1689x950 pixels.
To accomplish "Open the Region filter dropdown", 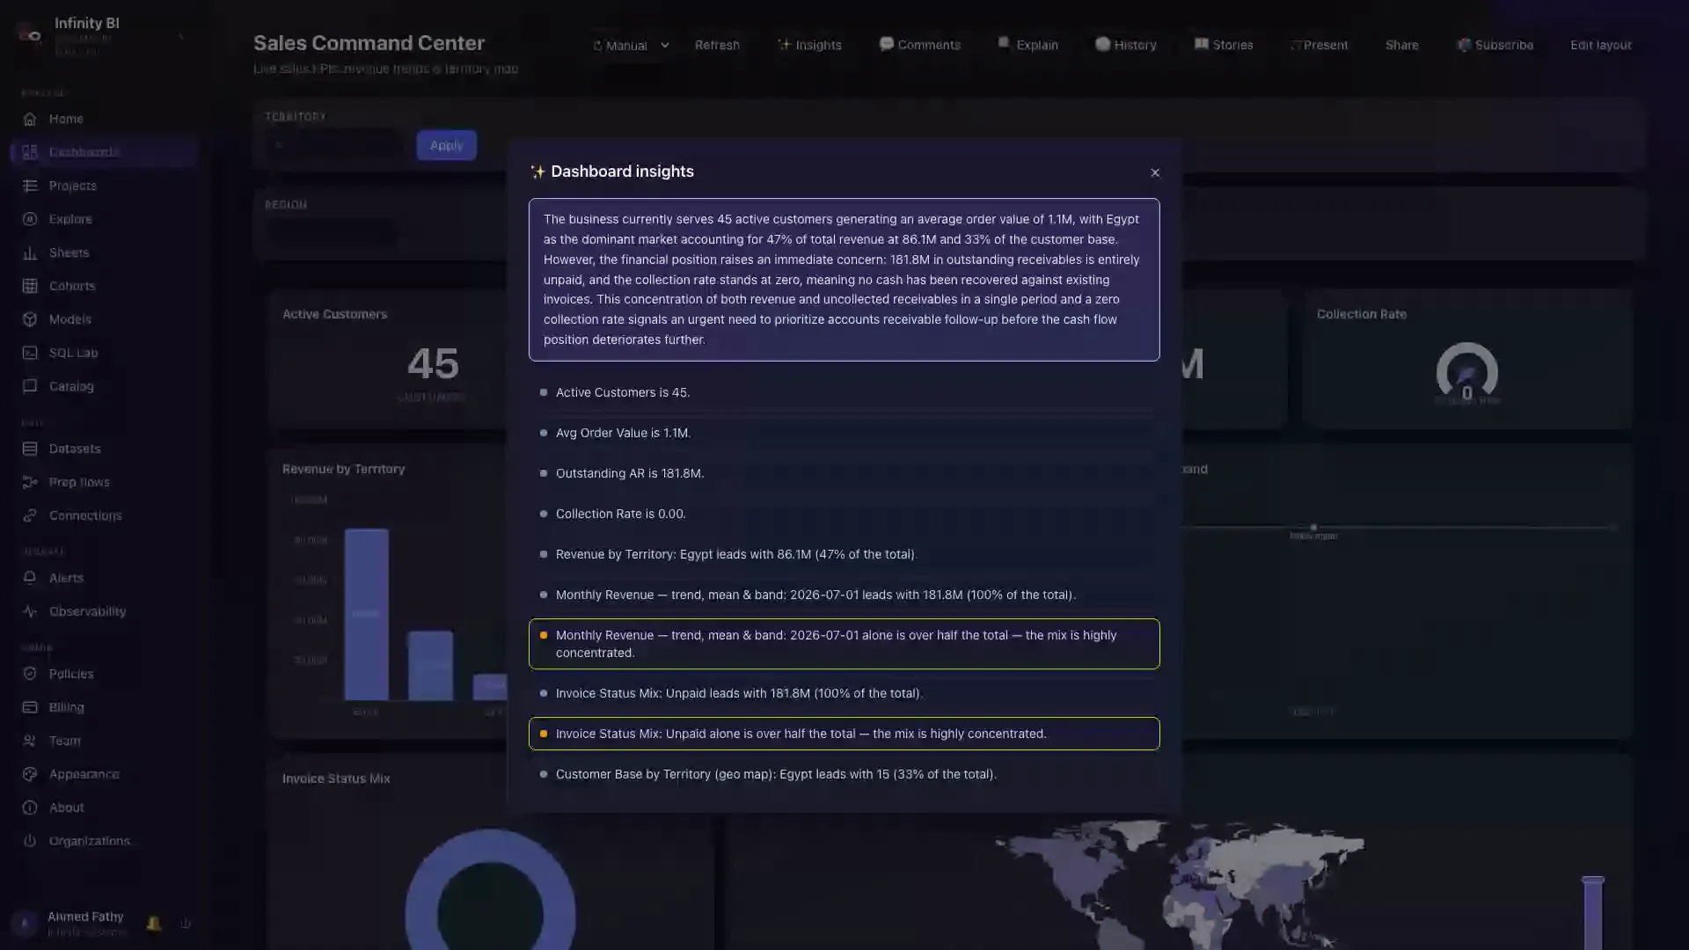I will click(x=331, y=233).
